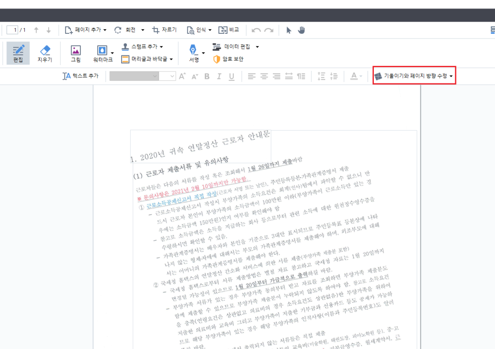This screenshot has width=495, height=349.
Task: Expand the 회전 dropdown arrow
Action: pos(143,30)
